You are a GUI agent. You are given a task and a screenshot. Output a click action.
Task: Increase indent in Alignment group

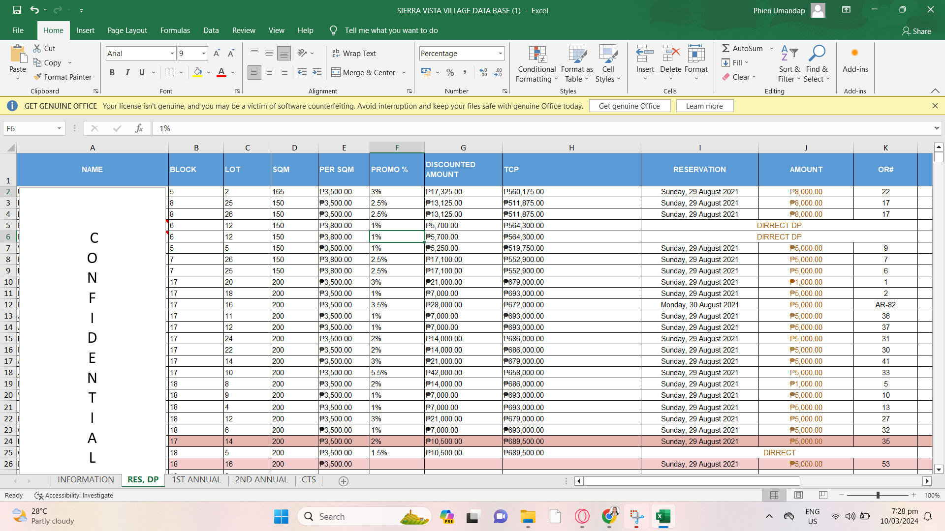pyautogui.click(x=317, y=72)
